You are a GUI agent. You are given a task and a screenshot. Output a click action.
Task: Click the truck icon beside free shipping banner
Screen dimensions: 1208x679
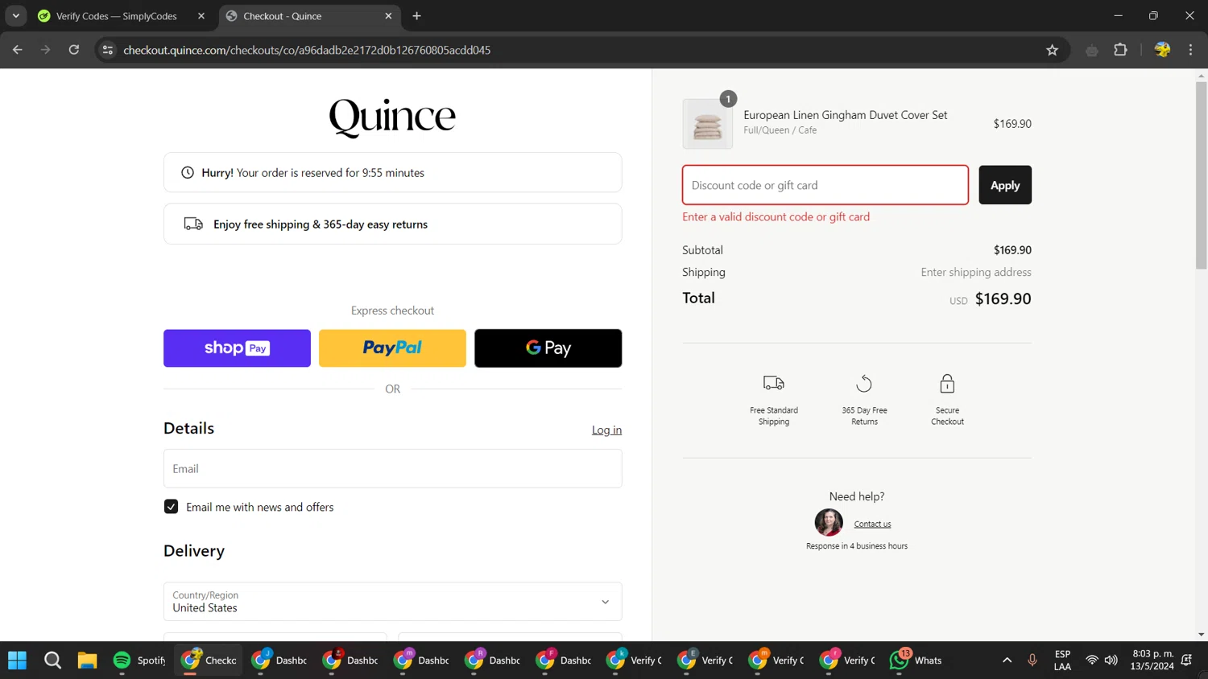click(x=193, y=224)
